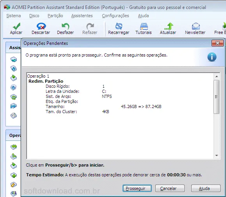Image resolution: width=226 pixels, height=197 pixels.
Task: Click the Recarregar reload icon
Action: (119, 26)
